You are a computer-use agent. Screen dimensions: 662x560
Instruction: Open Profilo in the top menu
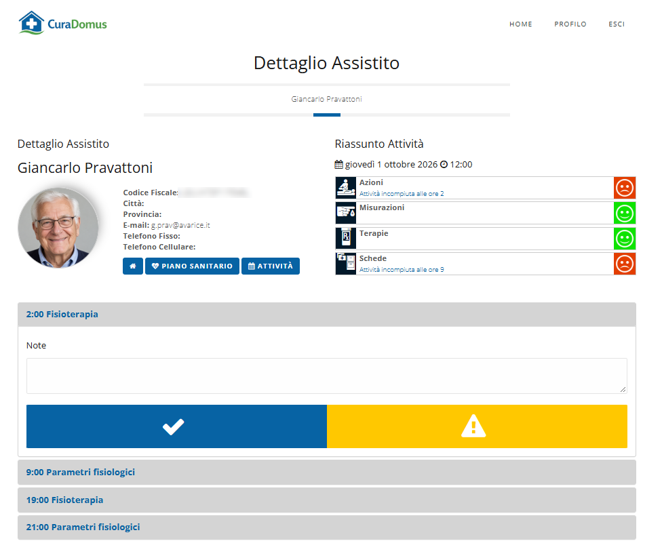click(x=570, y=24)
